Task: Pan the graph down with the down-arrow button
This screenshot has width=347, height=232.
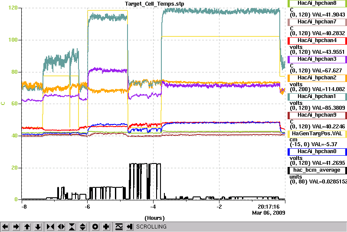Action: point(38,227)
